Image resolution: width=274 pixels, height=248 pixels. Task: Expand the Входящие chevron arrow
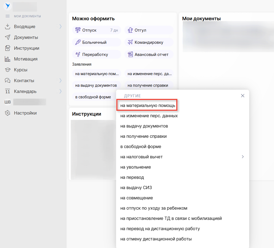tap(60, 26)
